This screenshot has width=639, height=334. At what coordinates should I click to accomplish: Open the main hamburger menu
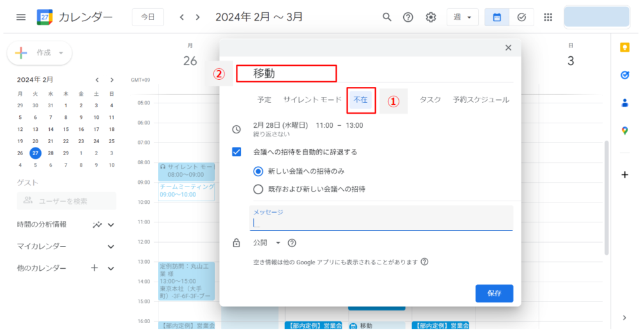tap(21, 17)
